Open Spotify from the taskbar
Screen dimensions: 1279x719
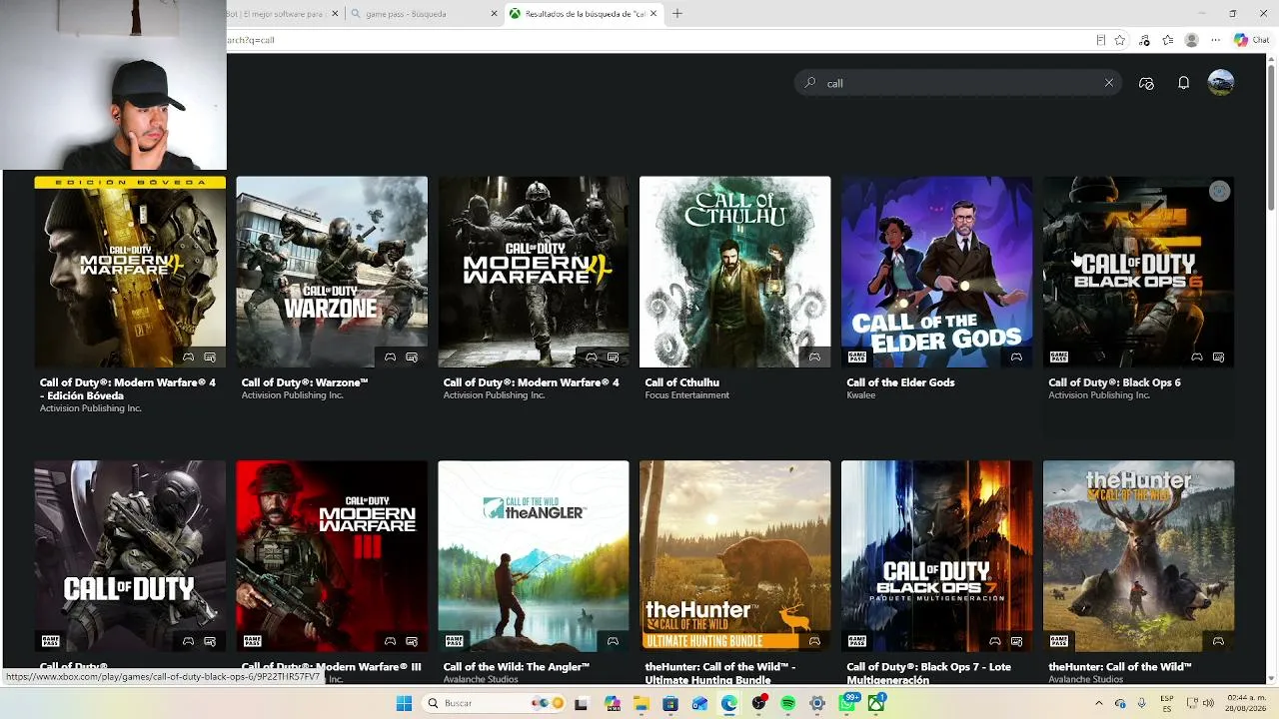click(x=788, y=703)
